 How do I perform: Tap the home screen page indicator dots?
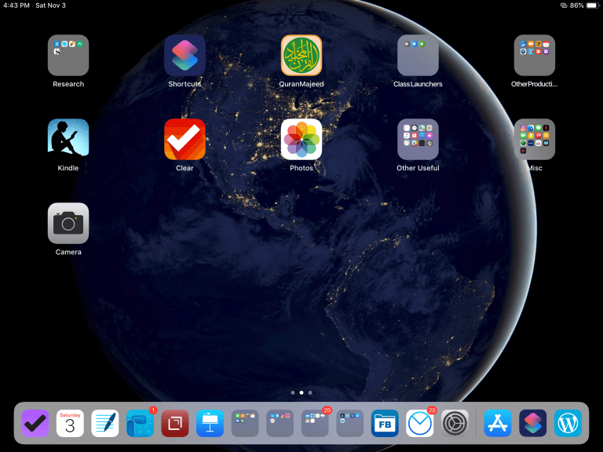(301, 392)
